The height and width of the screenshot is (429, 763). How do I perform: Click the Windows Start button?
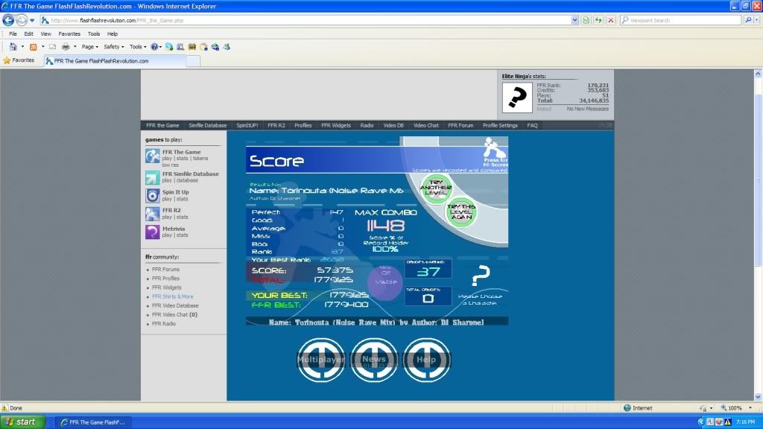point(22,422)
